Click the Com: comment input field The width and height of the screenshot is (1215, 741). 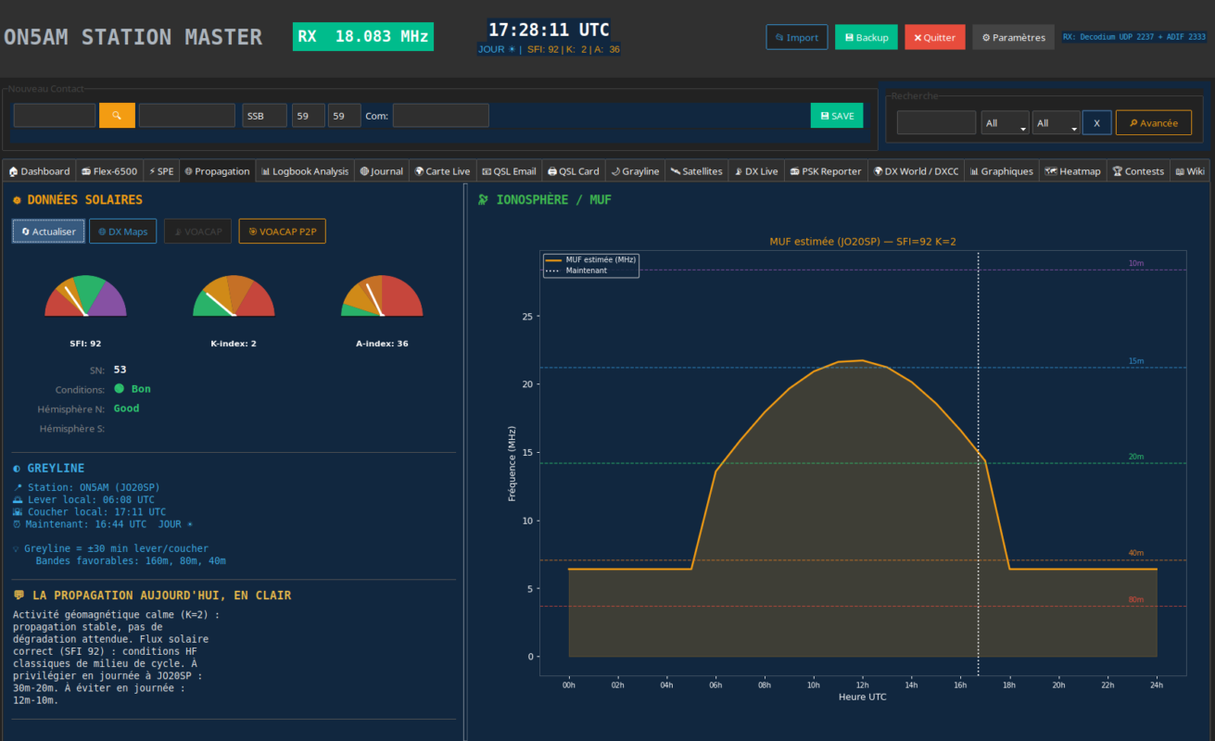click(440, 116)
